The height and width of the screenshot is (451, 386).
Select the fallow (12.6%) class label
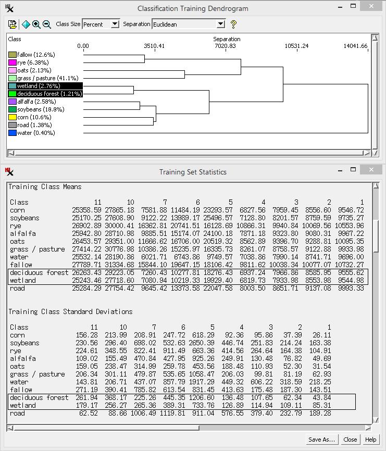(x=36, y=55)
